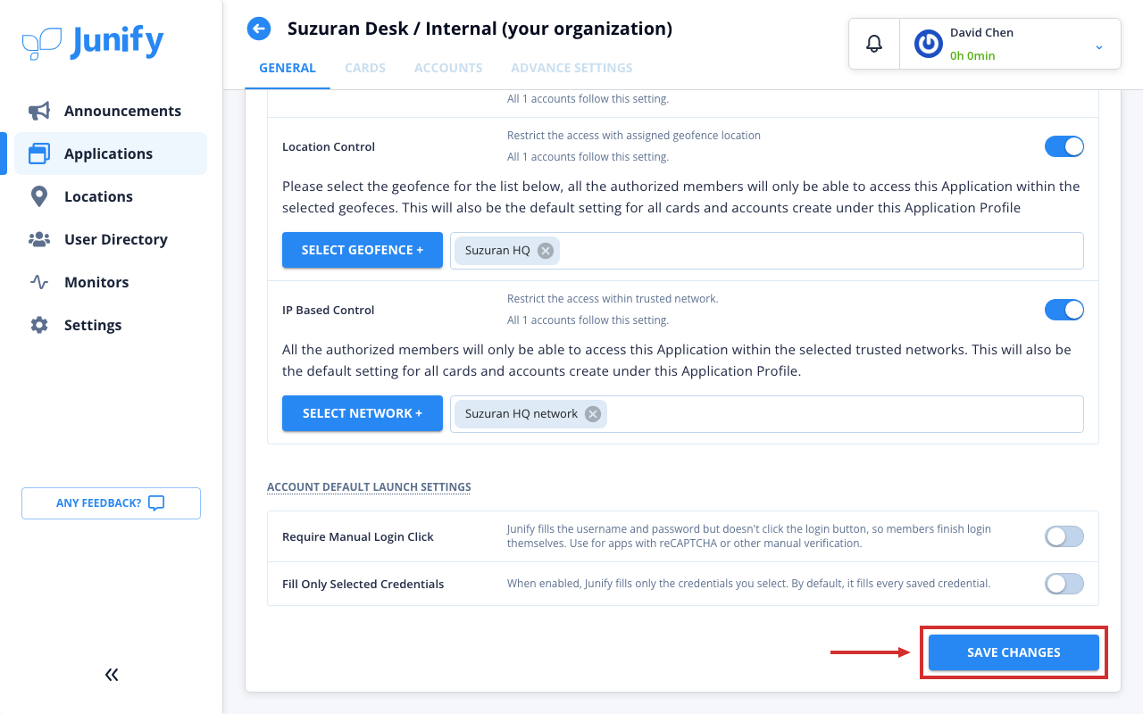Image resolution: width=1143 pixels, height=714 pixels.
Task: Click the IP Based Control label
Action: [329, 311]
